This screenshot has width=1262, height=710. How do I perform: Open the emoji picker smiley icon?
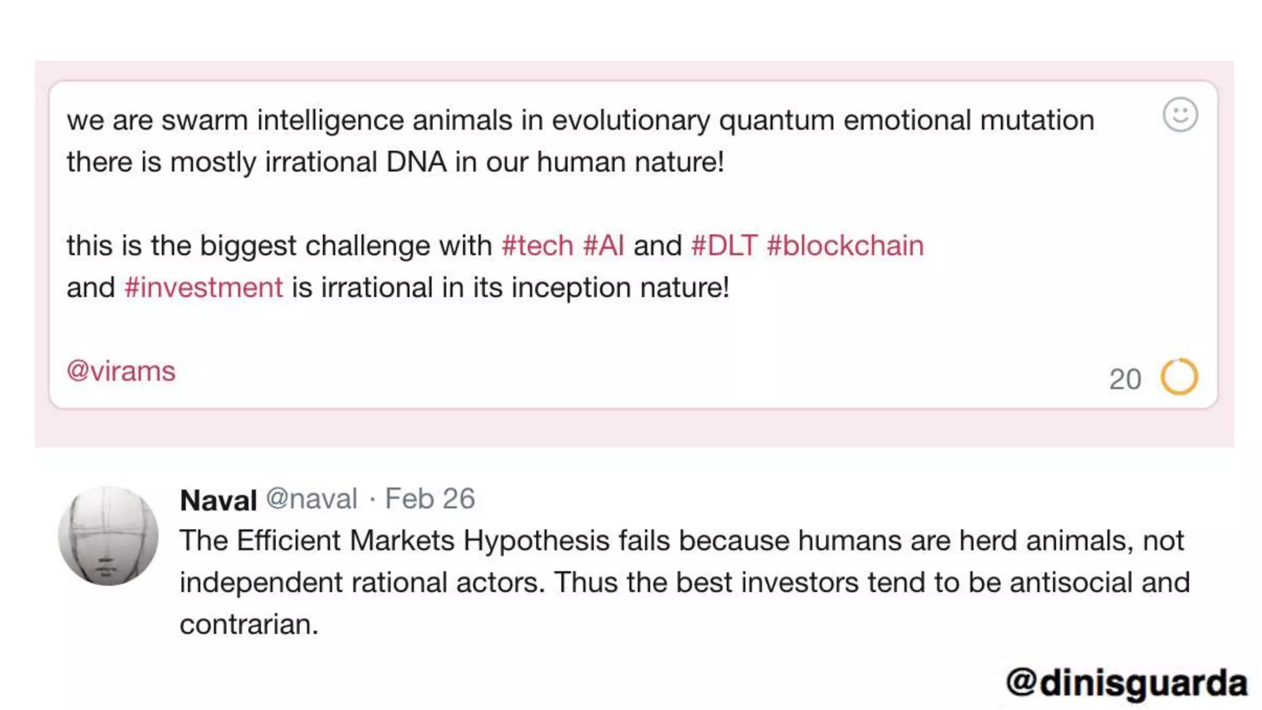pyautogui.click(x=1180, y=115)
